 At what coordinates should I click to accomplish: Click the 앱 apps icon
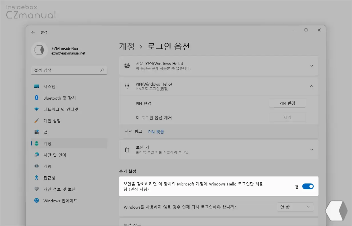37,132
